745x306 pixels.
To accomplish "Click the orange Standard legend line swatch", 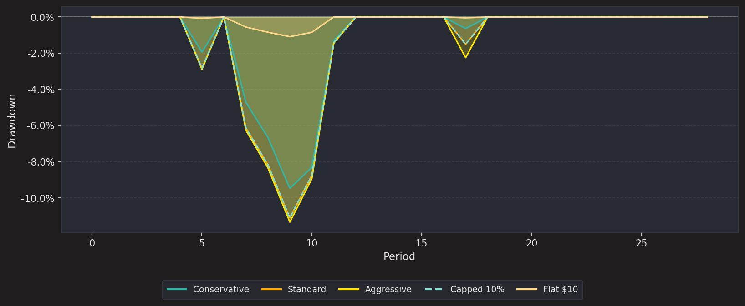I will click(272, 290).
